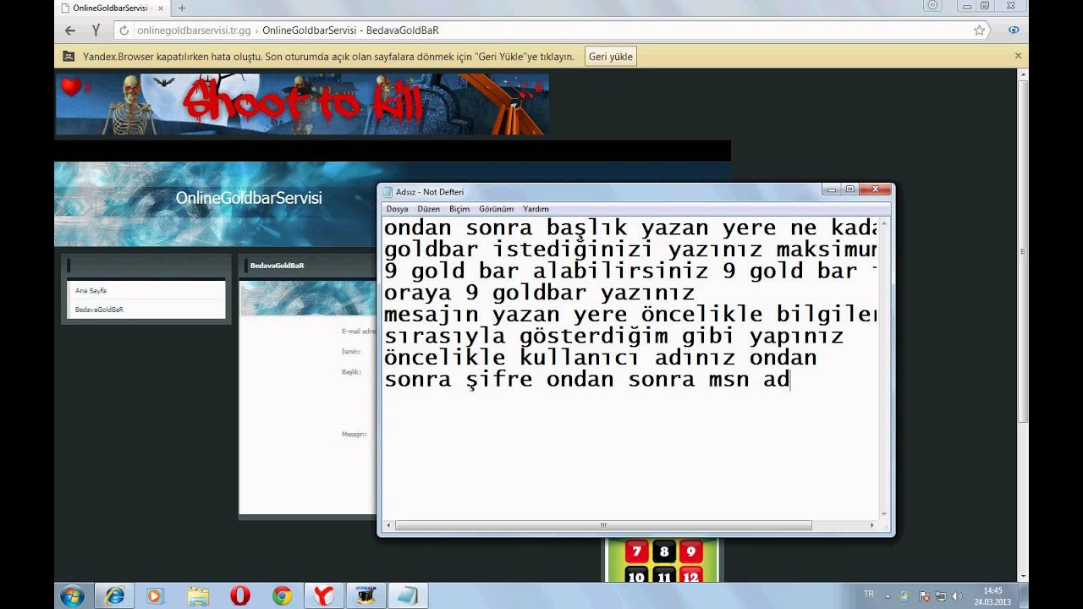Switch to Notepad taskbar icon
The width and height of the screenshot is (1083, 609).
409,595
